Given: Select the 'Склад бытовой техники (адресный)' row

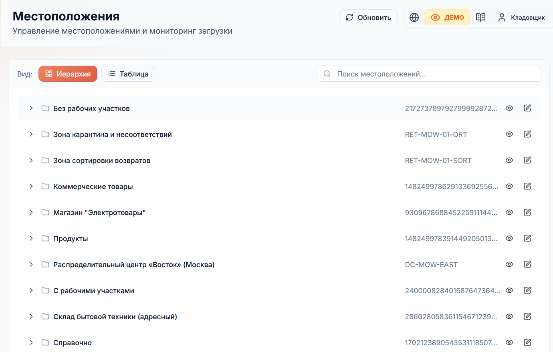Looking at the screenshot, I should [279, 316].
